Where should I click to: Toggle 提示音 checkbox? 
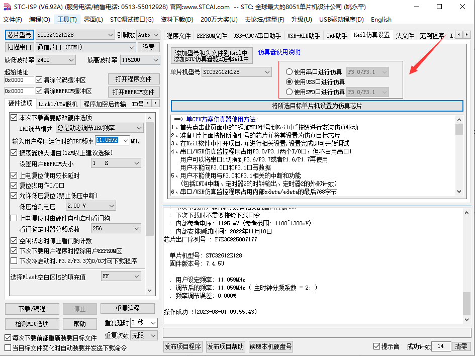coord(376,346)
